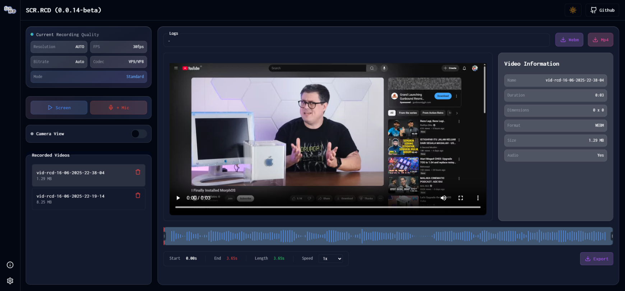
Task: Seek on the video progress bar
Action: click(328, 207)
